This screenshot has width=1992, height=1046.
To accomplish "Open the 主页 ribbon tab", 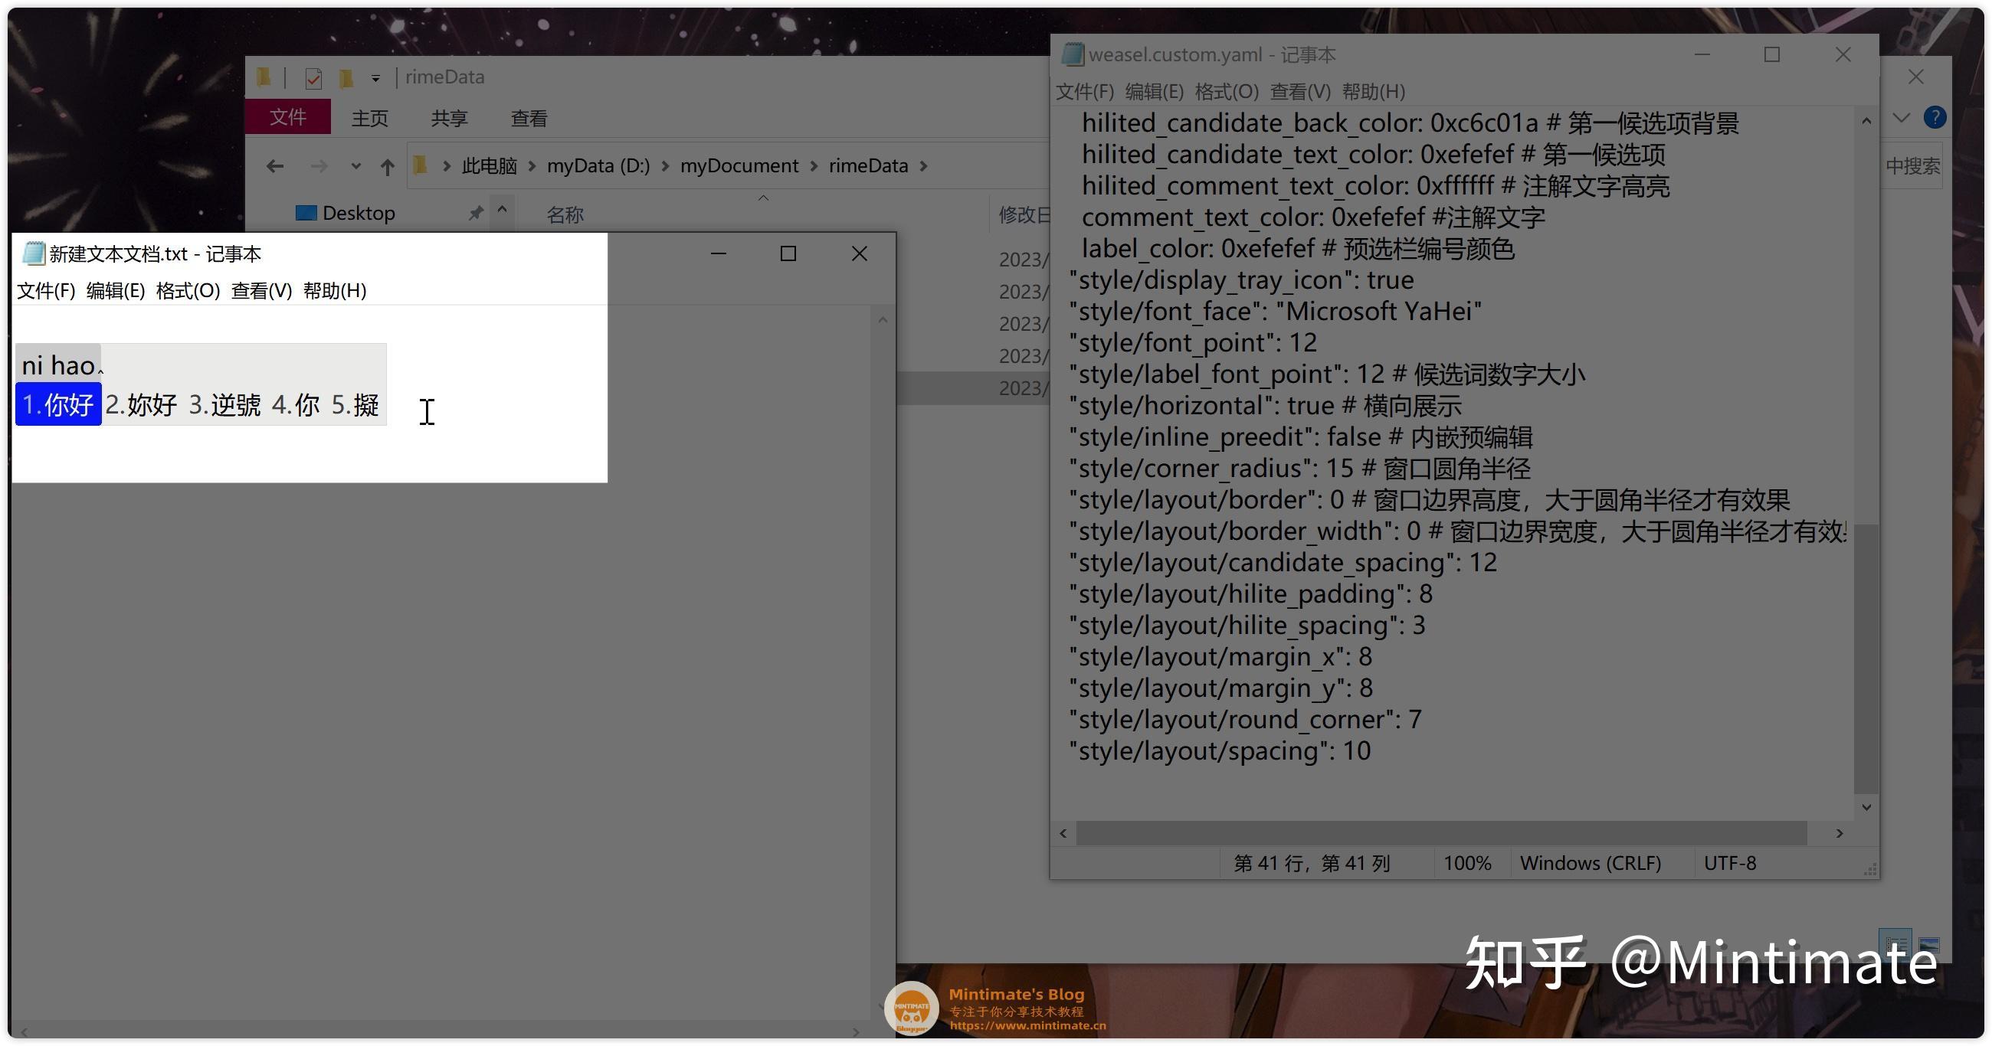I will [x=369, y=118].
